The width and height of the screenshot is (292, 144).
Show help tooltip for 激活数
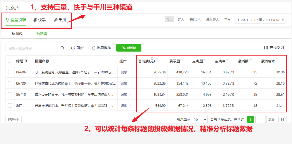250,59
